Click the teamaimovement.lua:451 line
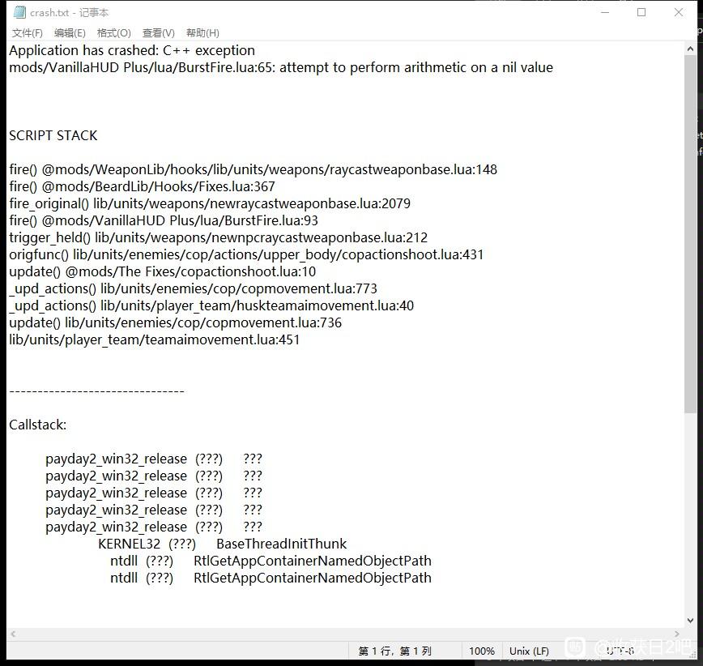The image size is (703, 666). pyautogui.click(x=154, y=340)
